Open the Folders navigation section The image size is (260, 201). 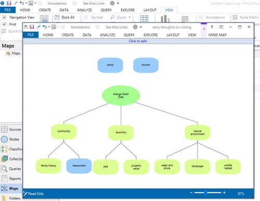point(11,198)
